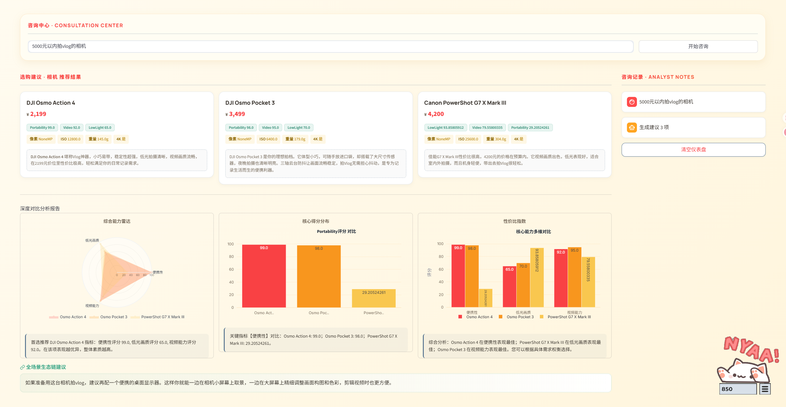Image resolution: width=786 pixels, height=407 pixels.
Task: Focus the consultation query input field
Action: click(330, 46)
